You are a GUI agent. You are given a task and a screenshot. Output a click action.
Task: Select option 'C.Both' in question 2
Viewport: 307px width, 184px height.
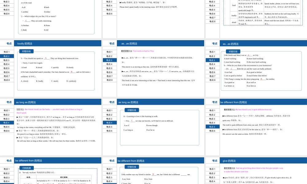coord(24,30)
